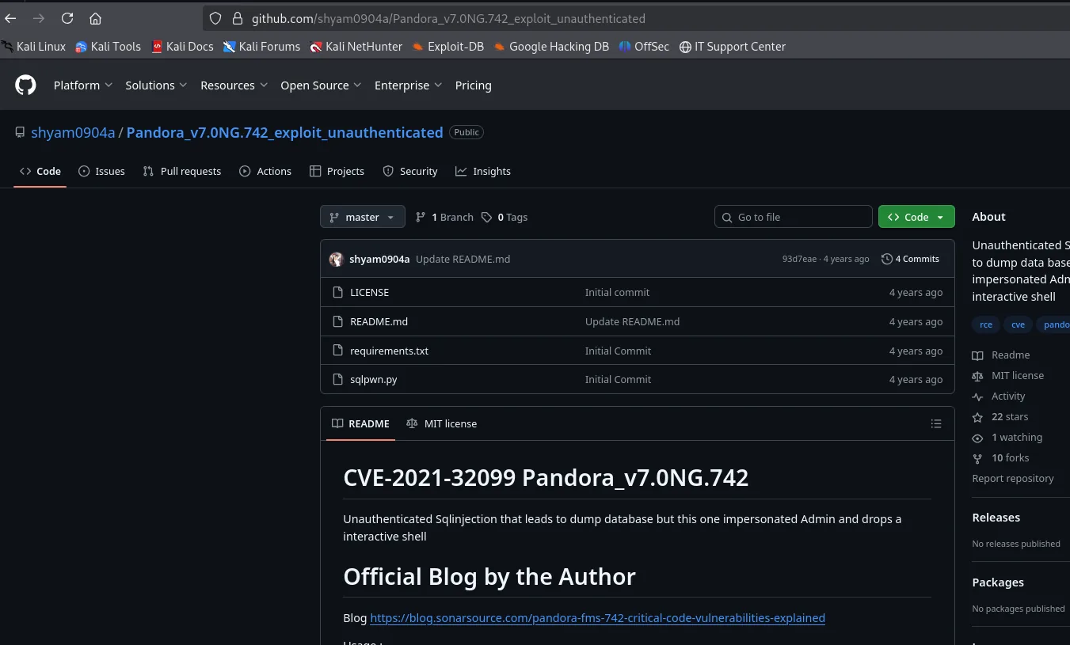Open Initial commit message for LICENSE row
Viewport: 1070px width, 645px height.
click(617, 292)
